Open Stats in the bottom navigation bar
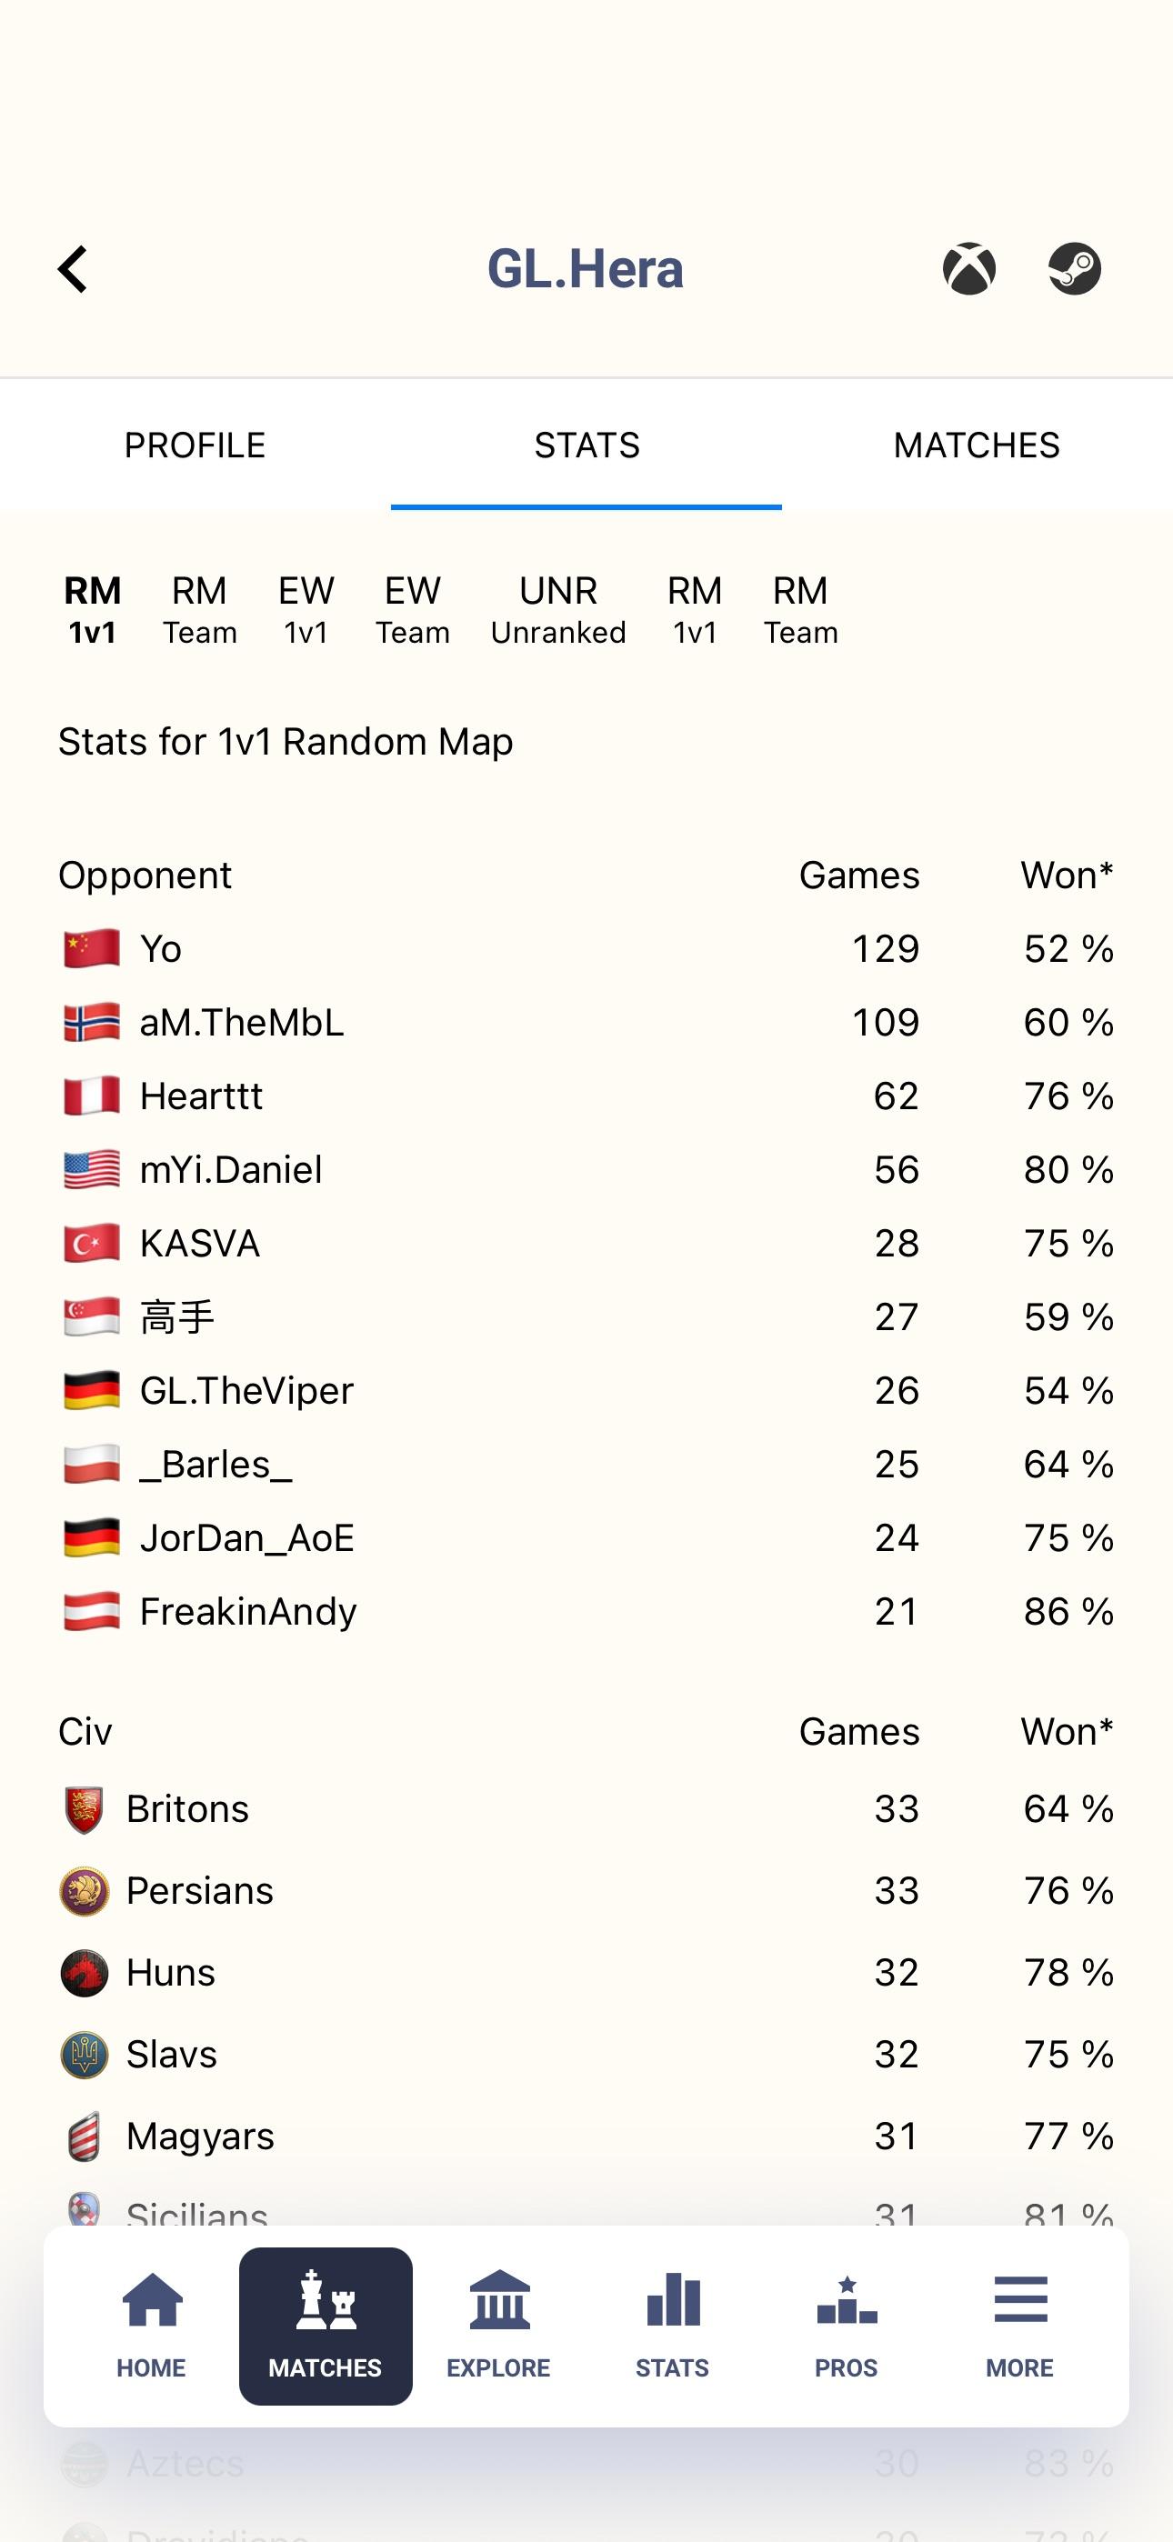The height and width of the screenshot is (2542, 1173). (672, 2324)
